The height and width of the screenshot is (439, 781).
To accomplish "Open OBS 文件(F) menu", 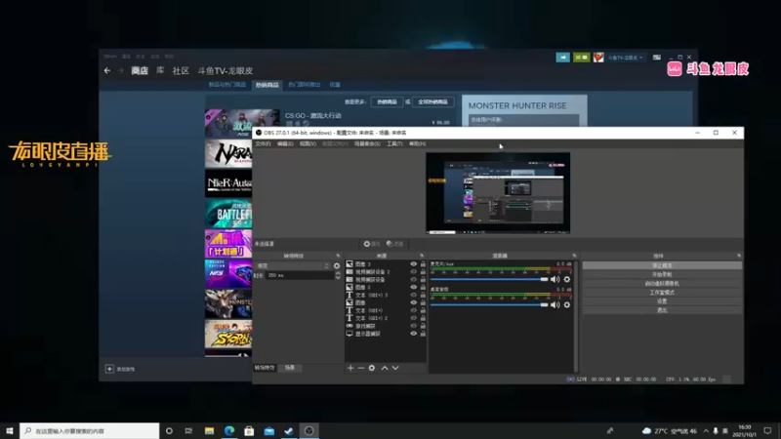I will click(263, 143).
